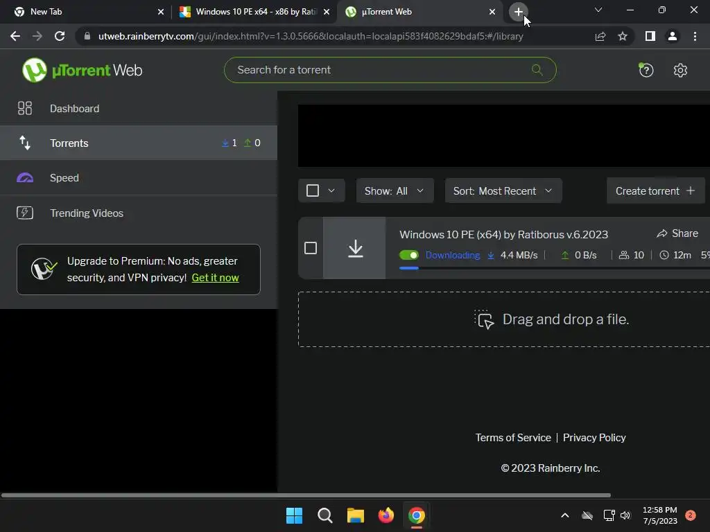Click the Search for a torrent field
Viewport: 710px width, 532px height.
[x=390, y=70]
